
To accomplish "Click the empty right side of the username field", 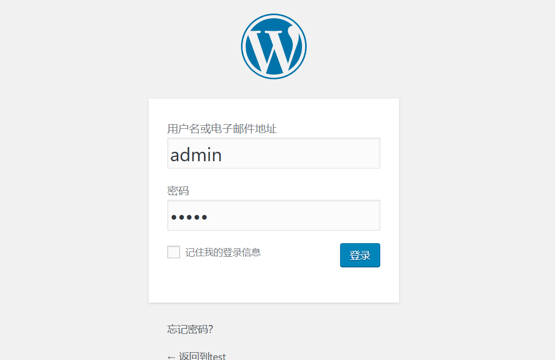I will [319, 153].
